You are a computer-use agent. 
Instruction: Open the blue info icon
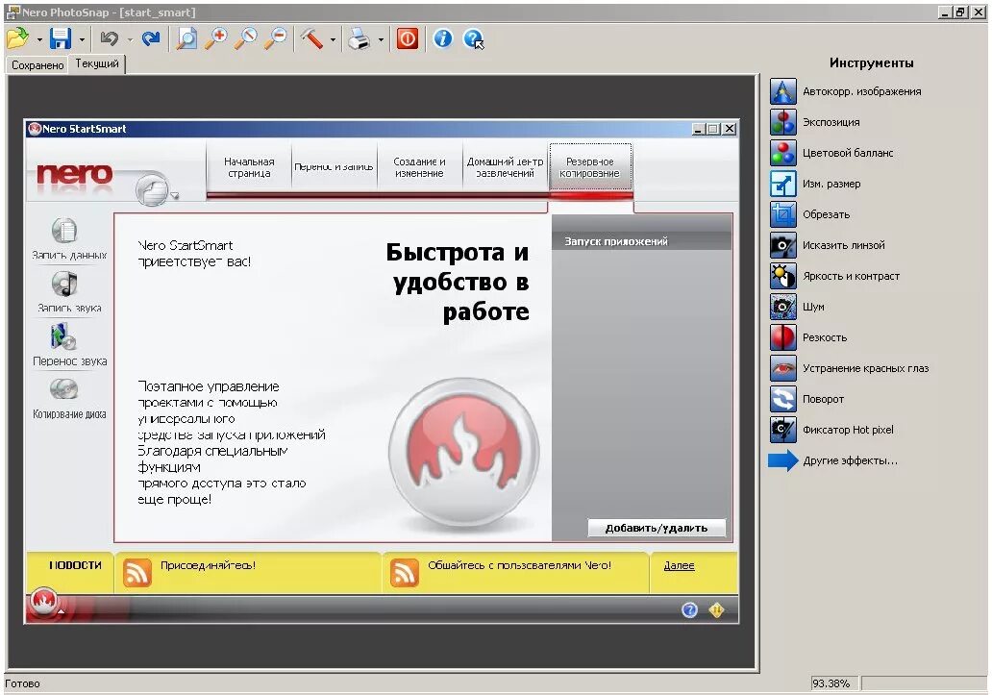coord(443,38)
